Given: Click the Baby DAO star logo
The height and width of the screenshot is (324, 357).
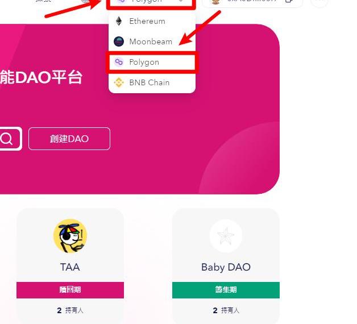Looking at the screenshot, I should 226,236.
